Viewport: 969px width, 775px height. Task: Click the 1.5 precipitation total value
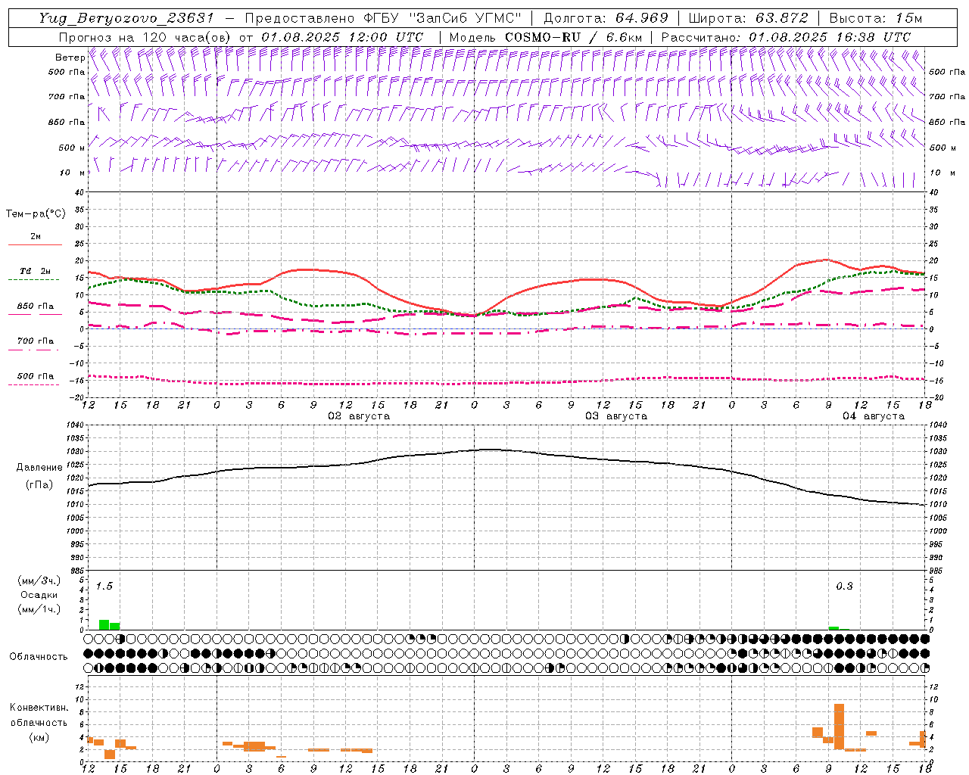pyautogui.click(x=104, y=586)
